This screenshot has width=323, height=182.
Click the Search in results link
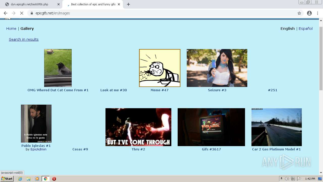click(x=24, y=39)
